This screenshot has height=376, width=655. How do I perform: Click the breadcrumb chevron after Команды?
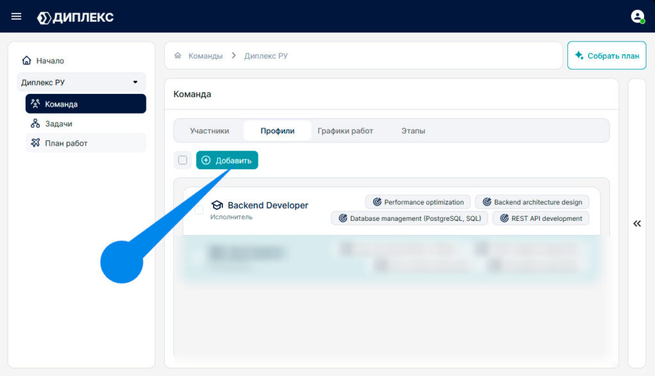point(233,56)
